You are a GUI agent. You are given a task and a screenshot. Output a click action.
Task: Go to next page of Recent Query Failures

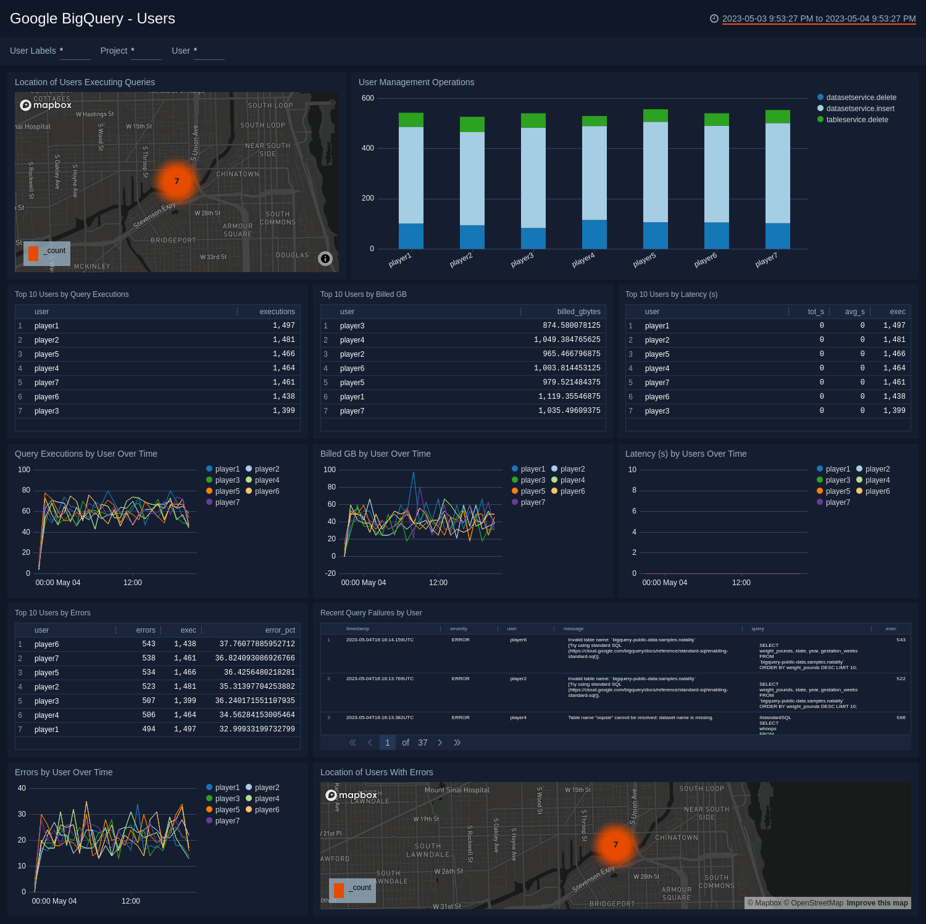tap(440, 743)
